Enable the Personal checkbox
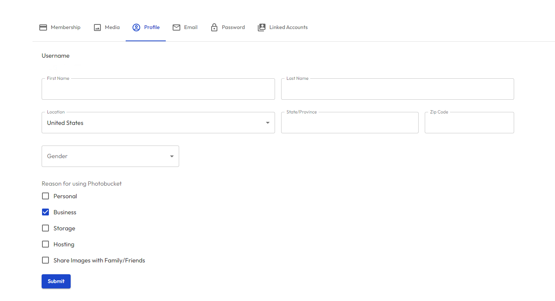This screenshot has width=555, height=301. [45, 196]
